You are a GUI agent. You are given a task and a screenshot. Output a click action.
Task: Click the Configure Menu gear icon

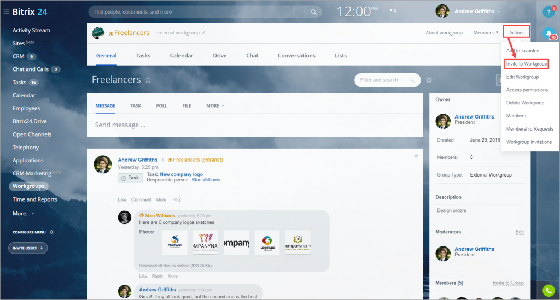52,232
